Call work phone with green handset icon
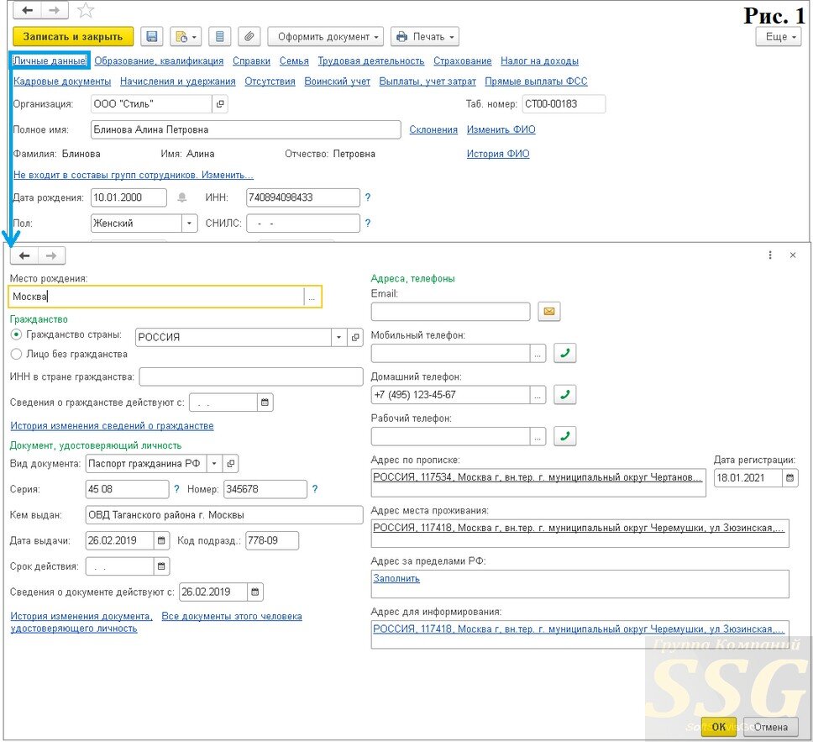This screenshot has height=742, width=813. (x=565, y=436)
